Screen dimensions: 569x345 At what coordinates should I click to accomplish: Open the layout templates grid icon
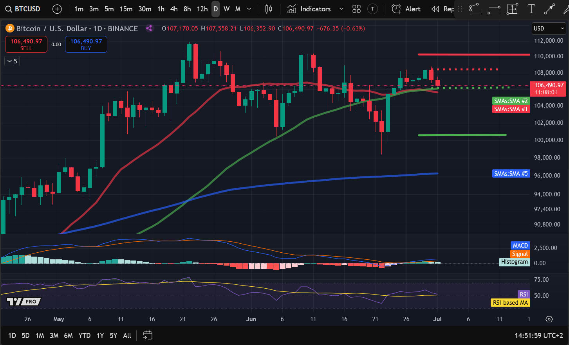(356, 9)
